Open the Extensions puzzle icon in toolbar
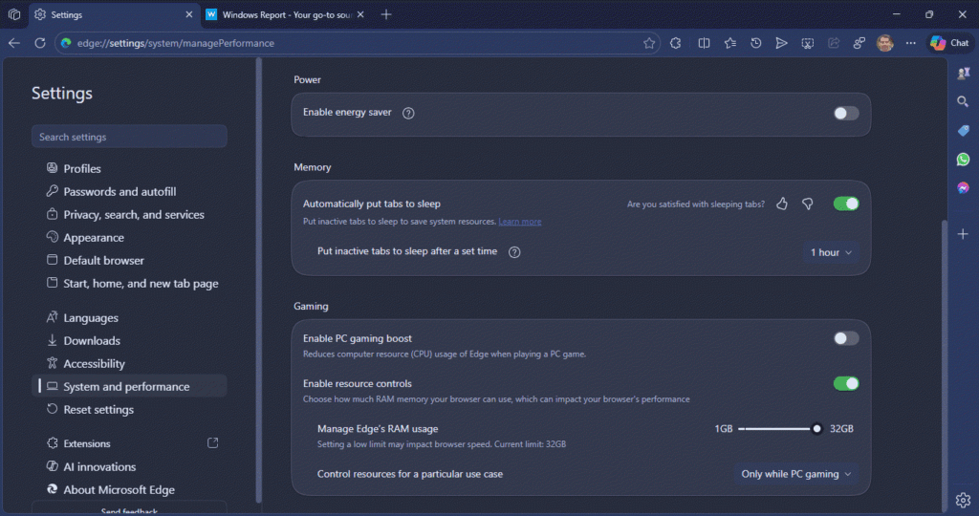The height and width of the screenshot is (516, 979). point(676,43)
